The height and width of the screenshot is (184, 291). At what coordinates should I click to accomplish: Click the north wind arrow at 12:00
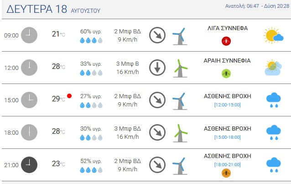[x=157, y=68]
